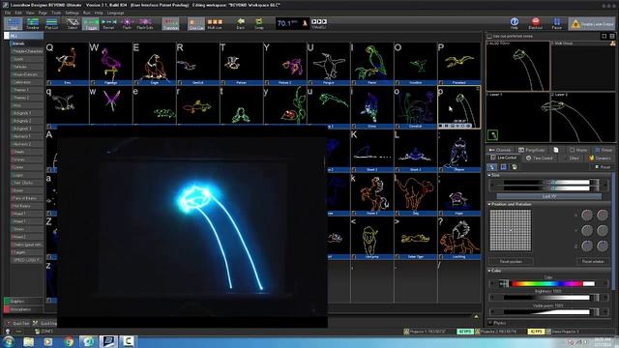
Task: Select the Laser 2 preview zone
Action: click(x=582, y=117)
